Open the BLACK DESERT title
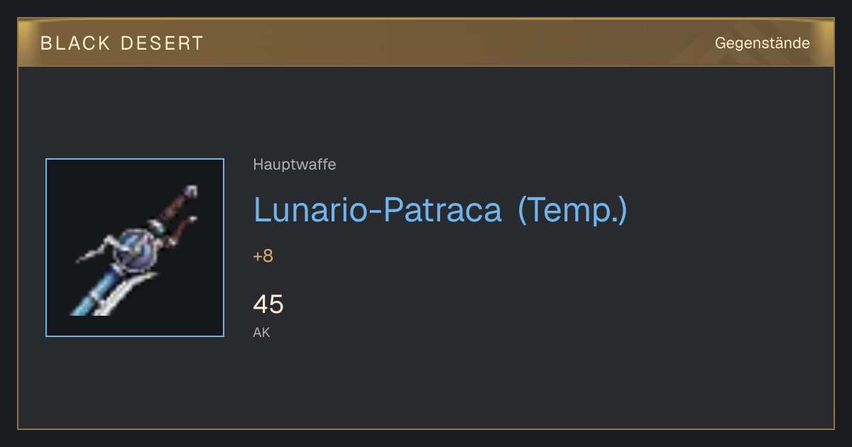This screenshot has height=447, width=852. click(122, 43)
